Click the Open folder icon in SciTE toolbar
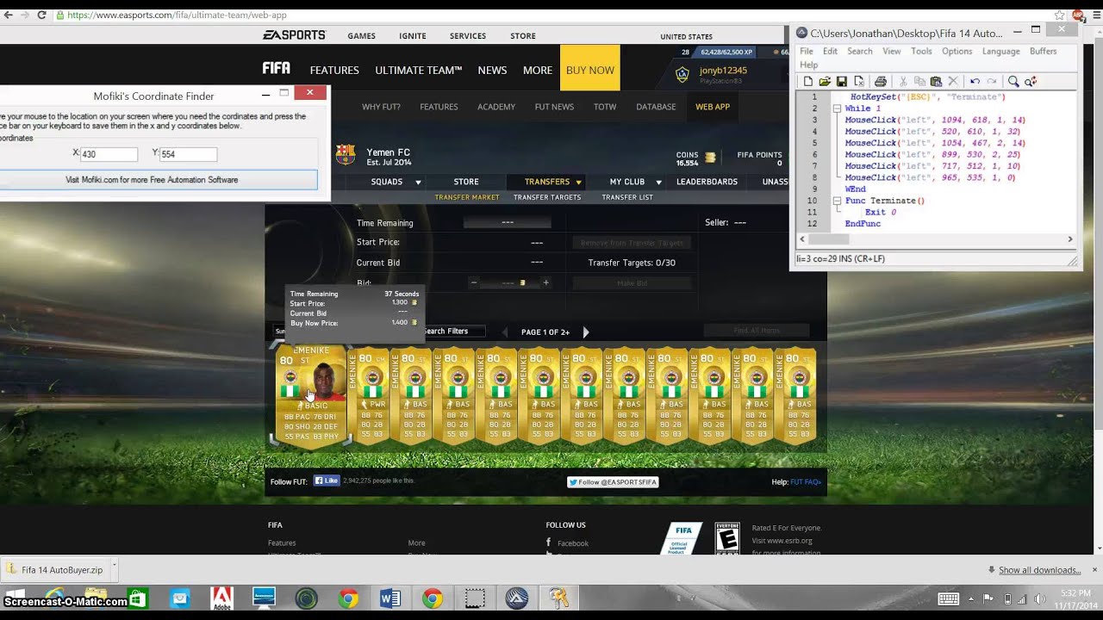Image resolution: width=1103 pixels, height=620 pixels. point(825,81)
